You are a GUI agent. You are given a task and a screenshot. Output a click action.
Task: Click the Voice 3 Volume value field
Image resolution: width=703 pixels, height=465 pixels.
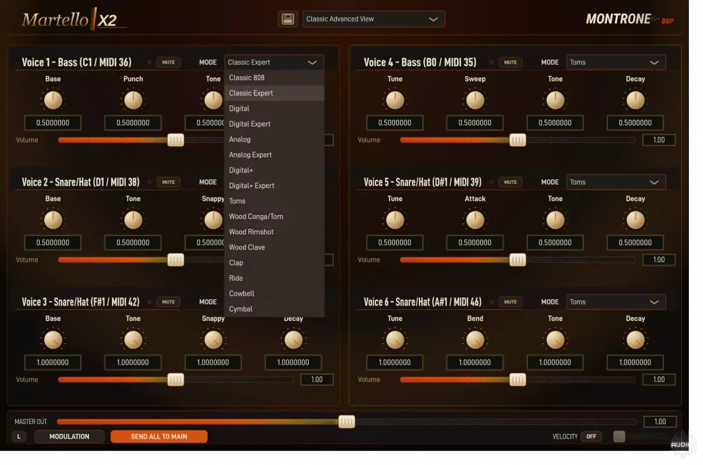(317, 379)
